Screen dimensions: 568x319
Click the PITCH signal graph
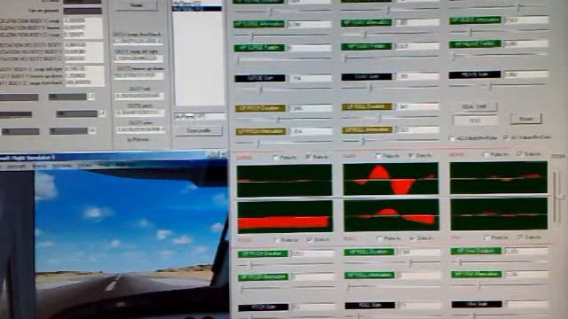click(x=285, y=216)
